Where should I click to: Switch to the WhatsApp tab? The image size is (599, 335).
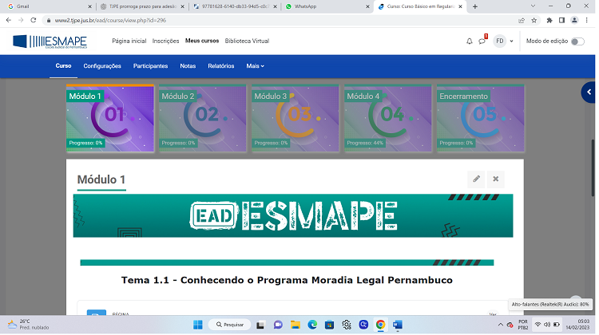pyautogui.click(x=328, y=6)
